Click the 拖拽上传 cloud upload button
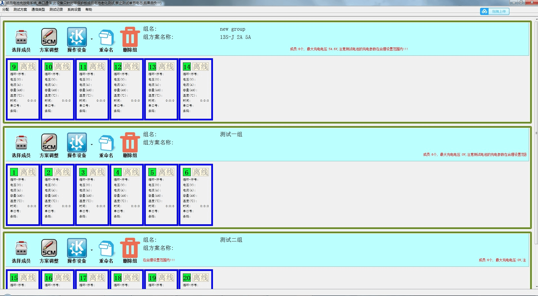The width and height of the screenshot is (538, 296). 495,12
